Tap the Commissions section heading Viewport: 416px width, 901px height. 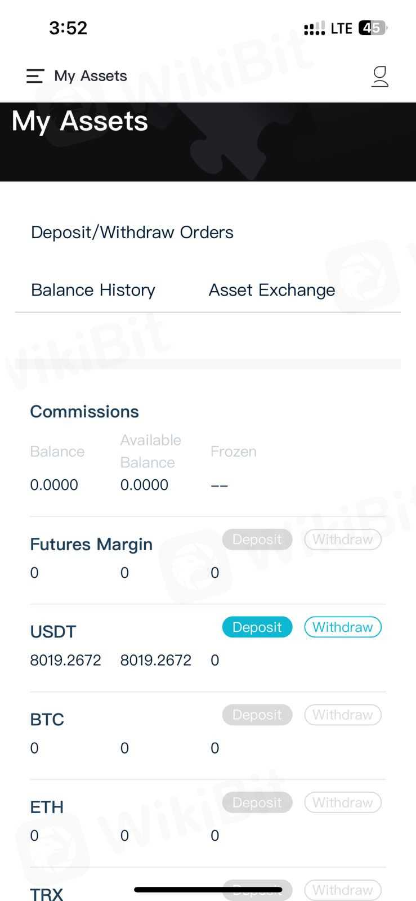point(84,412)
